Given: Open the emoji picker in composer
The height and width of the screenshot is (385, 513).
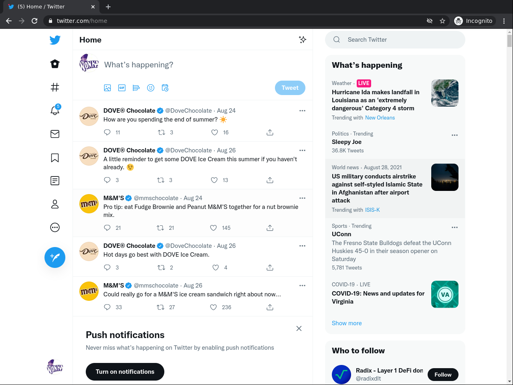Looking at the screenshot, I should pos(151,88).
